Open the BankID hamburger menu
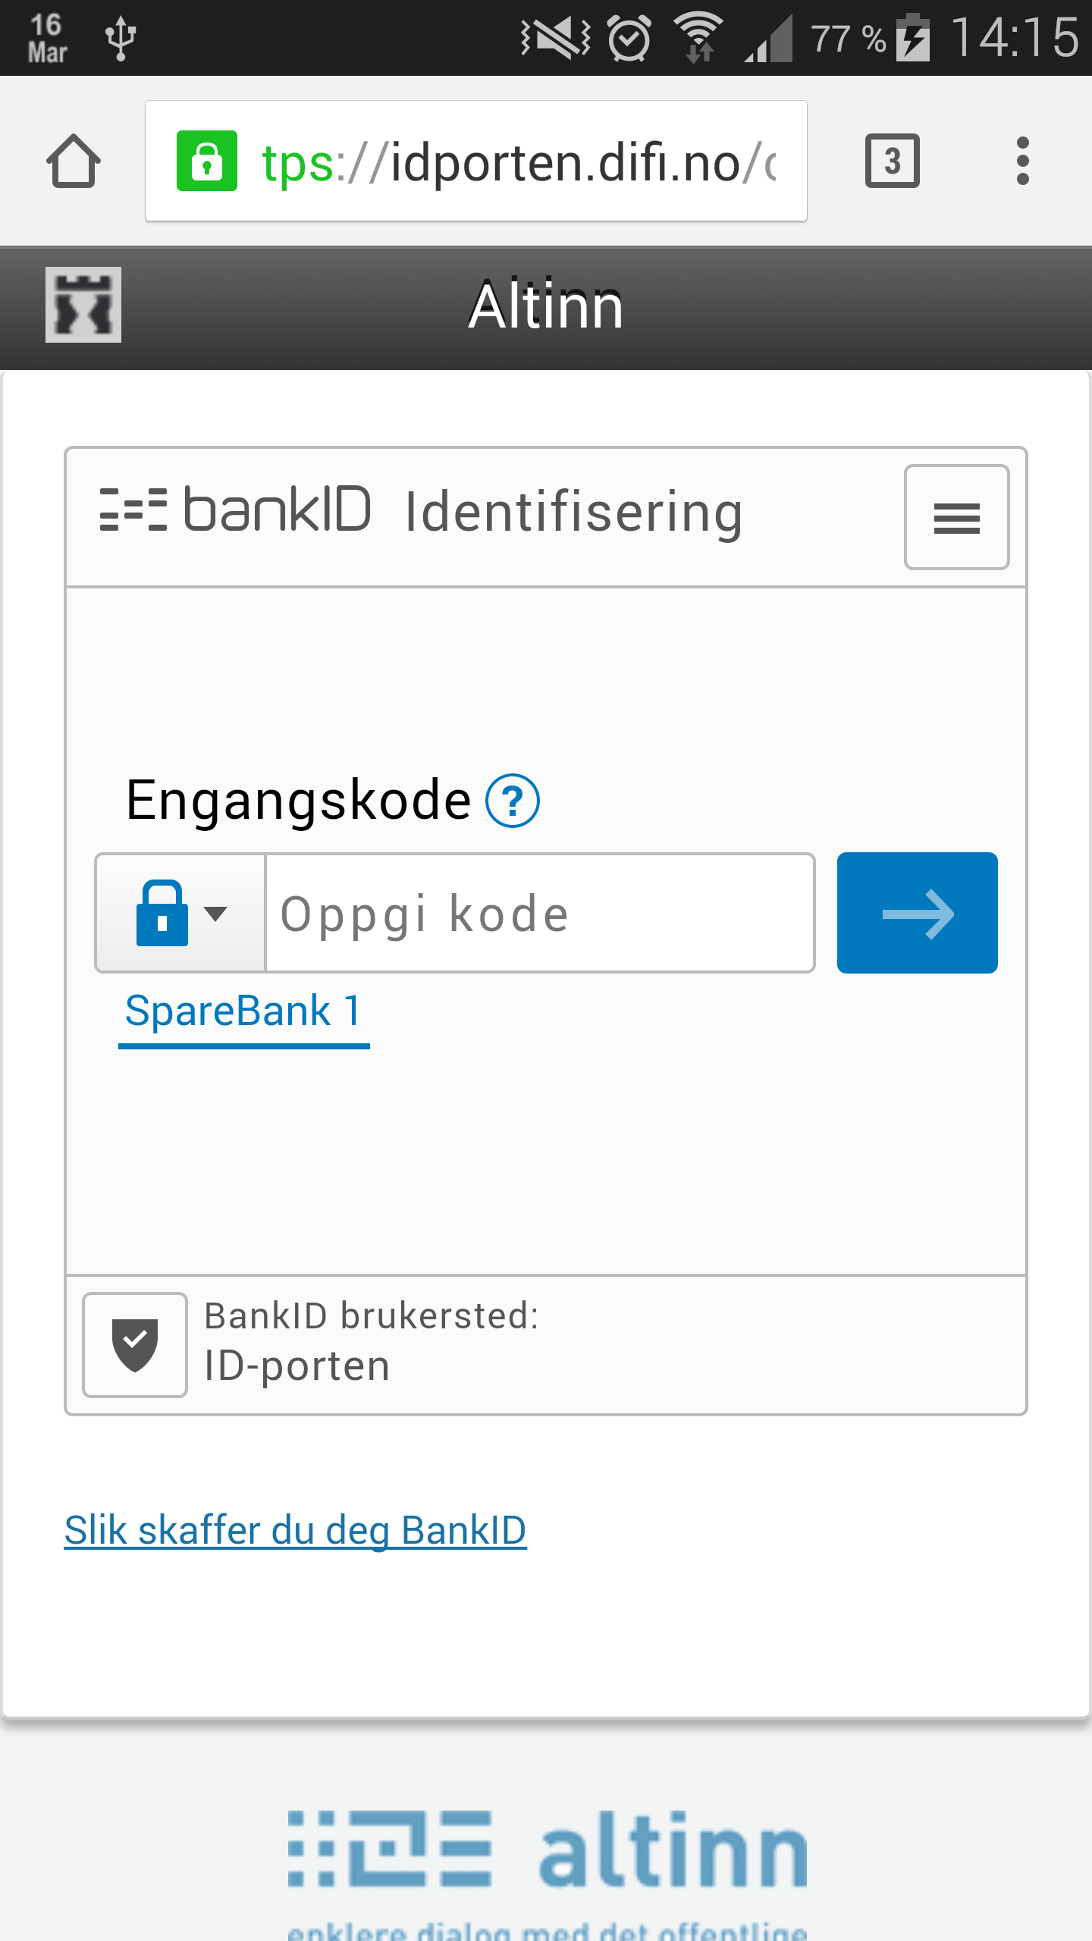1092x1941 pixels. coord(956,517)
